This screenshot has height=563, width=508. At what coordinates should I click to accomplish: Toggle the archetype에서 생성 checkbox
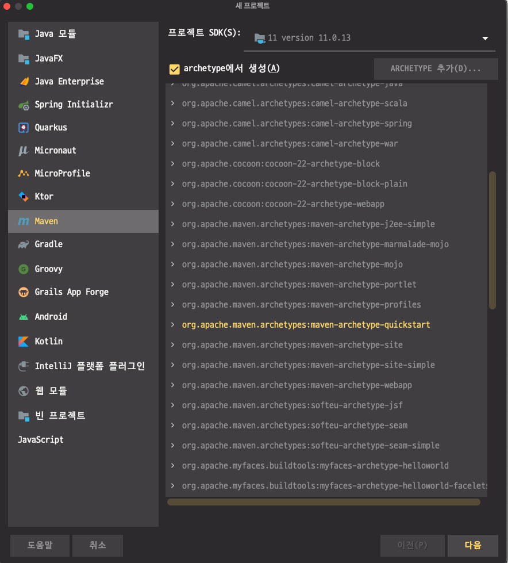point(174,69)
